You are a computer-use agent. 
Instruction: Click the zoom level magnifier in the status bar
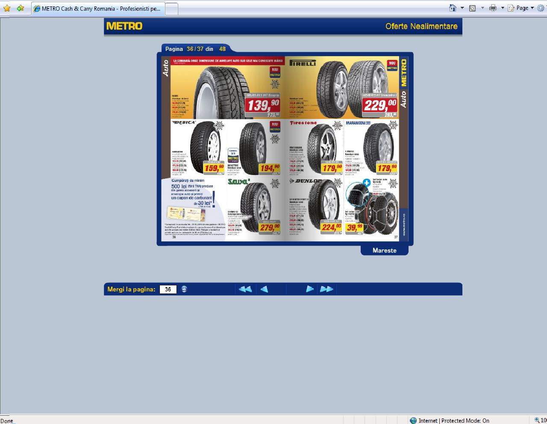coord(537,420)
